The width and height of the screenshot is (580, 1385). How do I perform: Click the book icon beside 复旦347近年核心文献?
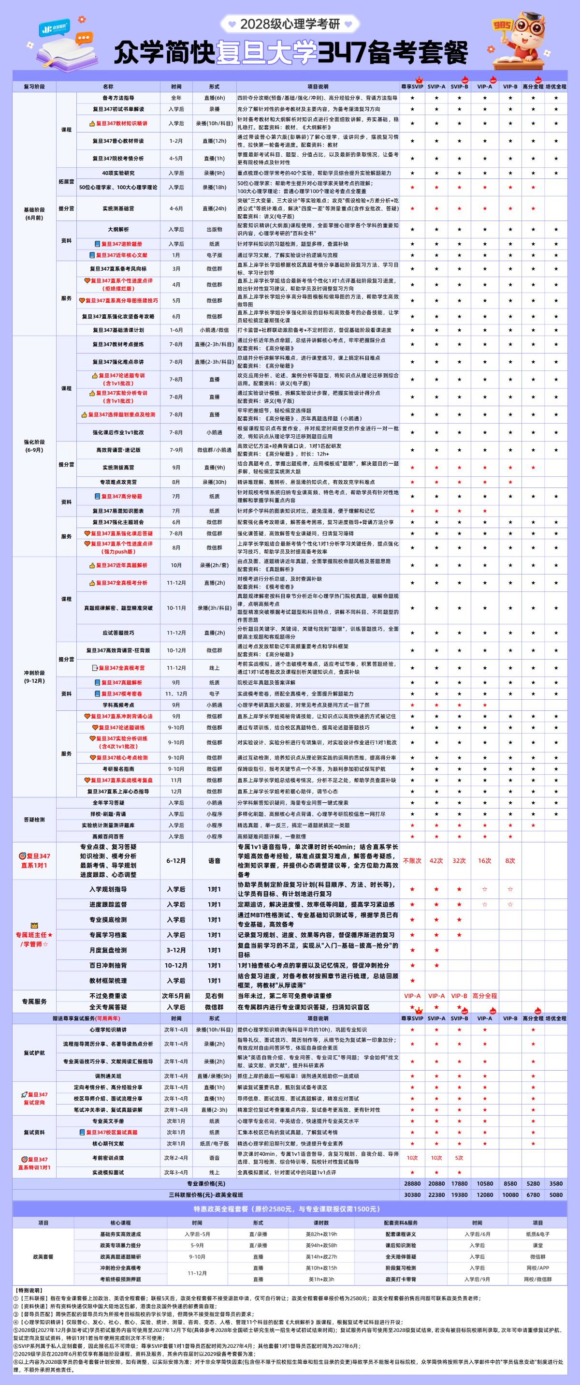[92, 255]
